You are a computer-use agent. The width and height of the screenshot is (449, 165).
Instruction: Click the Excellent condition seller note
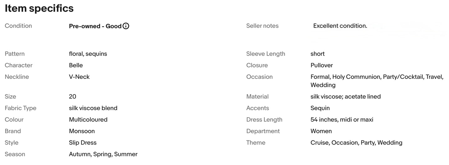340,26
